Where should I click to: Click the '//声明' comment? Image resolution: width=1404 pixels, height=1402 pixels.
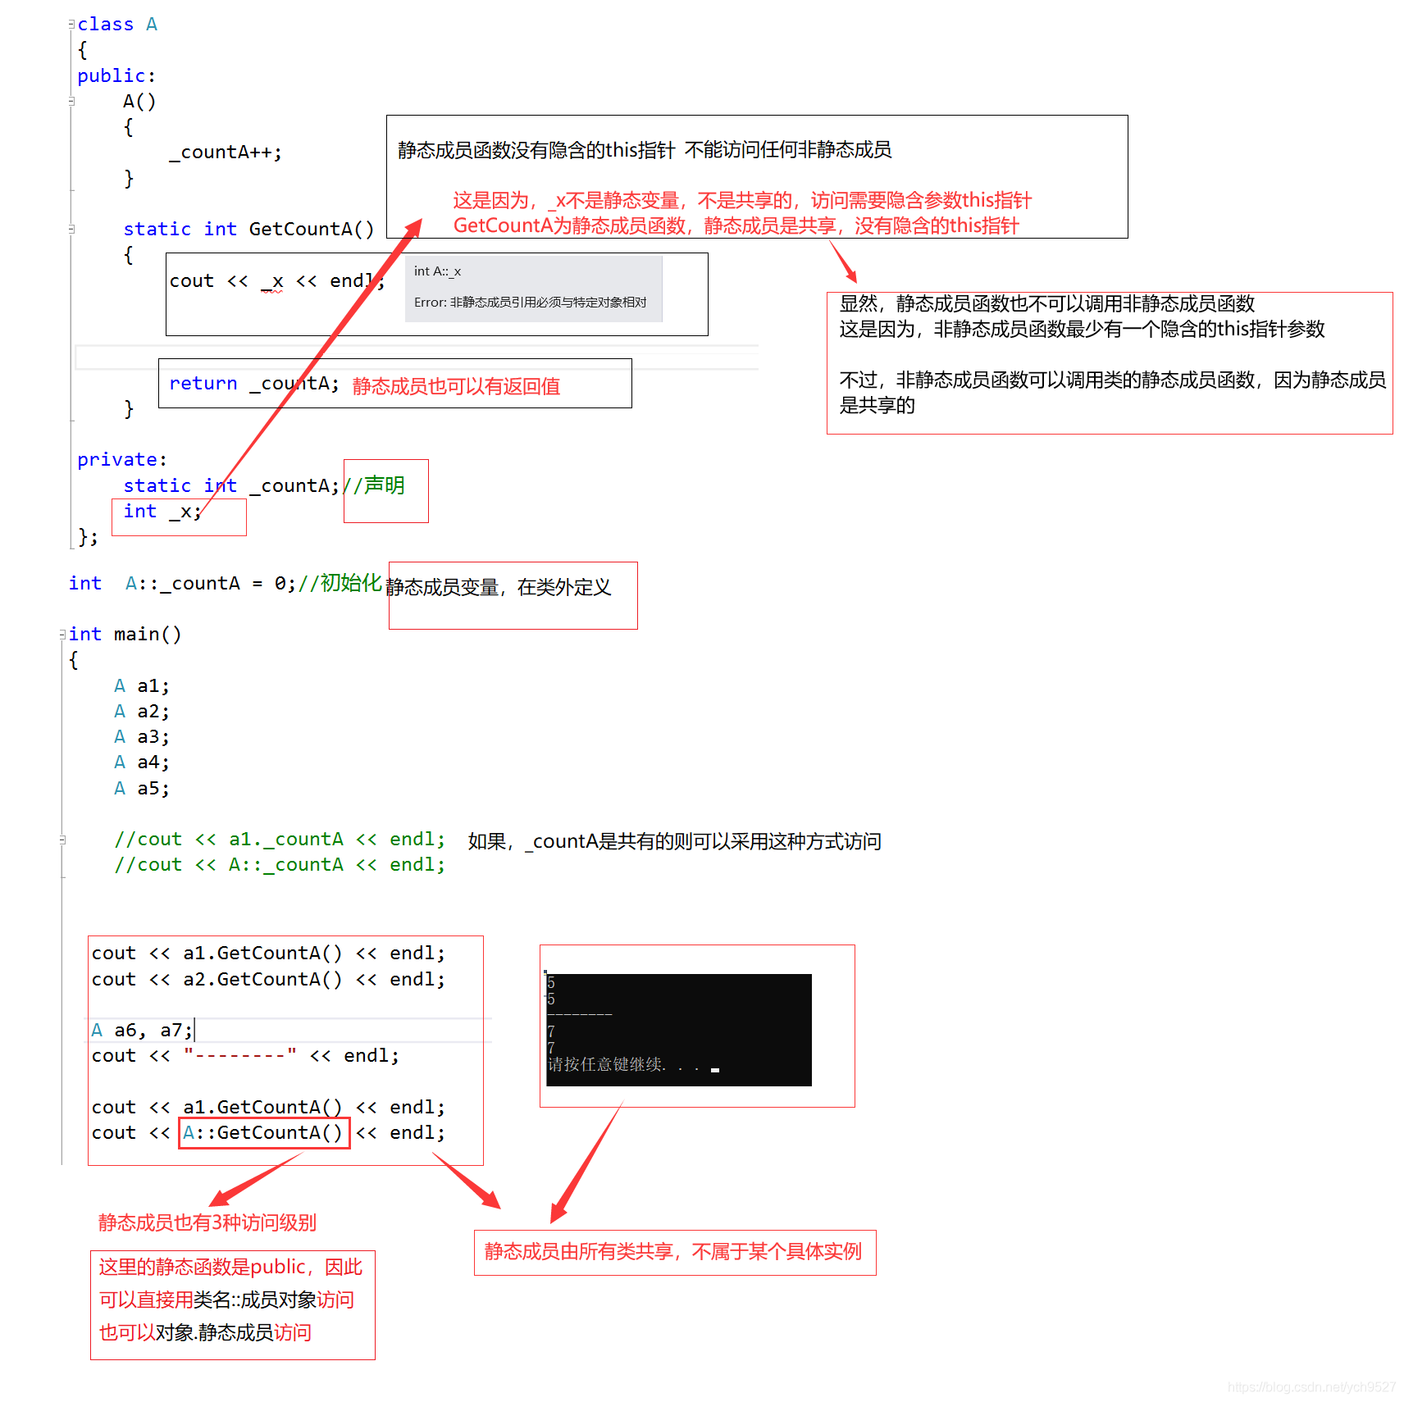tap(374, 485)
